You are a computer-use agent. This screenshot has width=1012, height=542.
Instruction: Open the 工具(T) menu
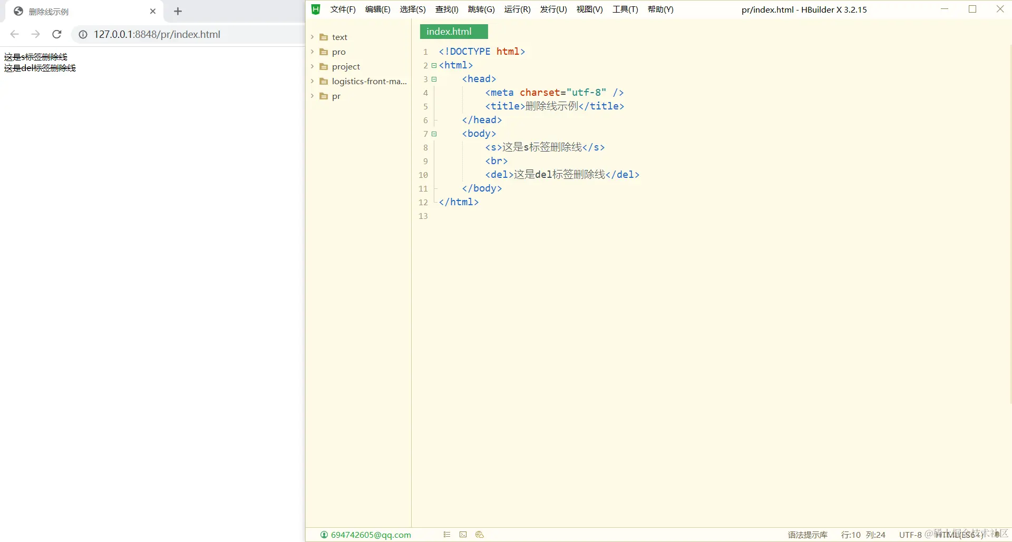click(x=625, y=9)
